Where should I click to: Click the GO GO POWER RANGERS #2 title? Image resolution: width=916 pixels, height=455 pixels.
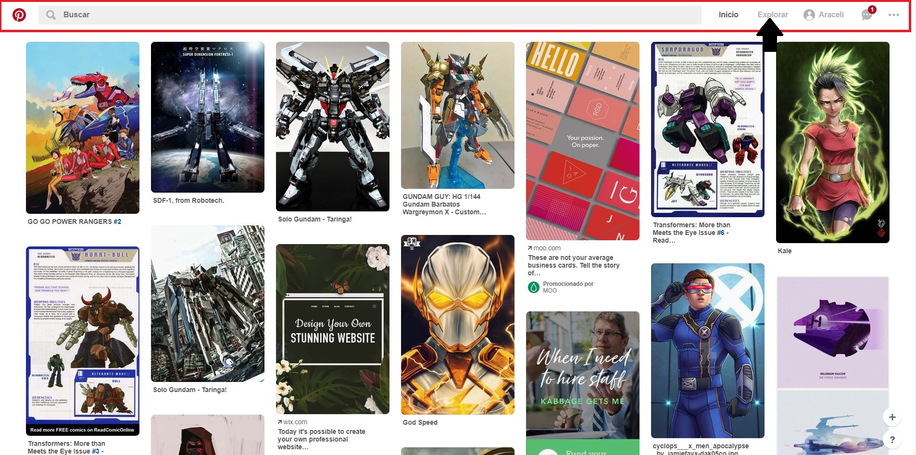[x=75, y=221]
